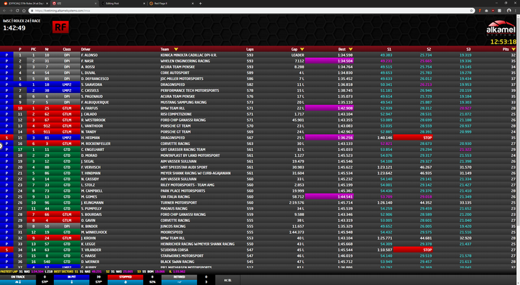Click the Class column header
Viewport: 520px width, 285px height.
click(x=67, y=49)
